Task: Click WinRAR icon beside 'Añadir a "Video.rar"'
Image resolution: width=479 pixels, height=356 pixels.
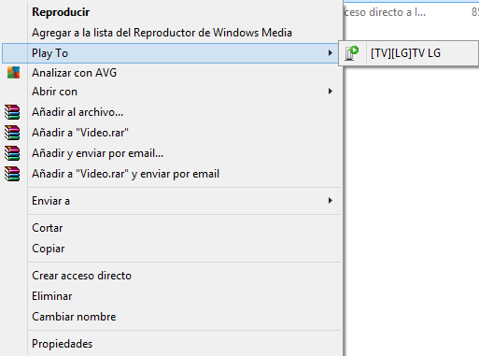Action: [12, 133]
